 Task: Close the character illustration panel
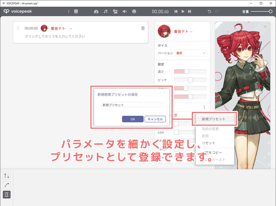(x=265, y=26)
